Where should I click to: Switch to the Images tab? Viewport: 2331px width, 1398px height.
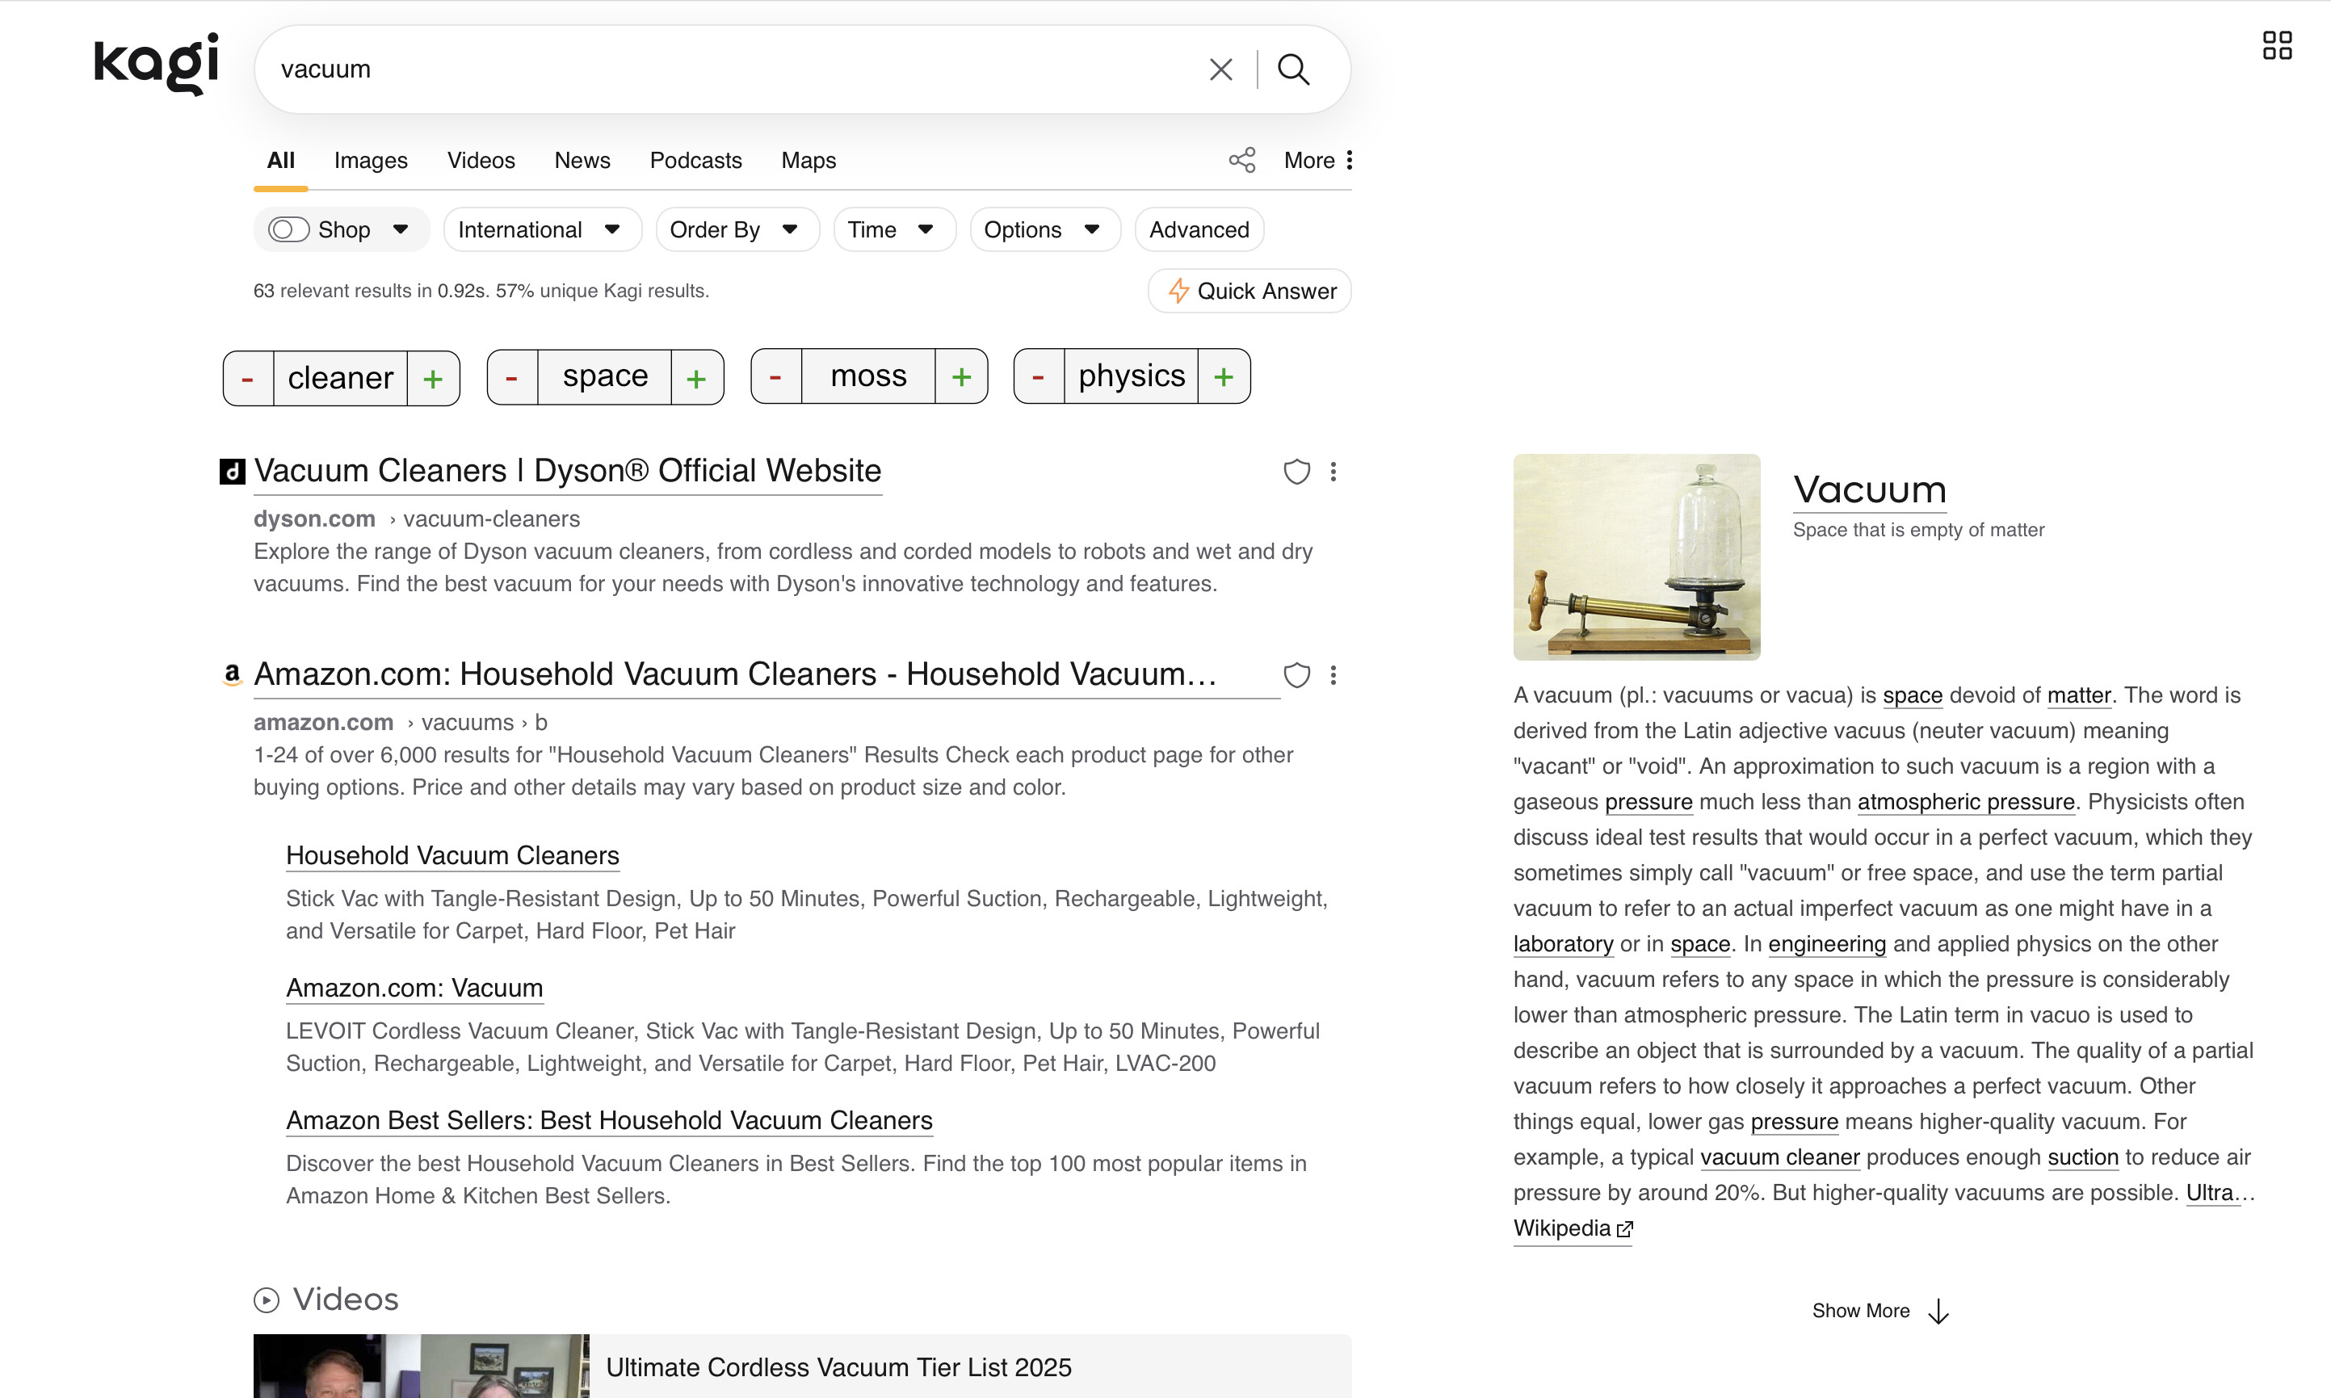tap(370, 160)
